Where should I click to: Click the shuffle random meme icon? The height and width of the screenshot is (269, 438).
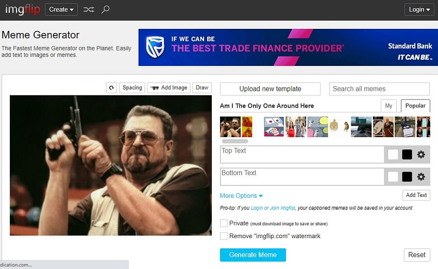(89, 9)
